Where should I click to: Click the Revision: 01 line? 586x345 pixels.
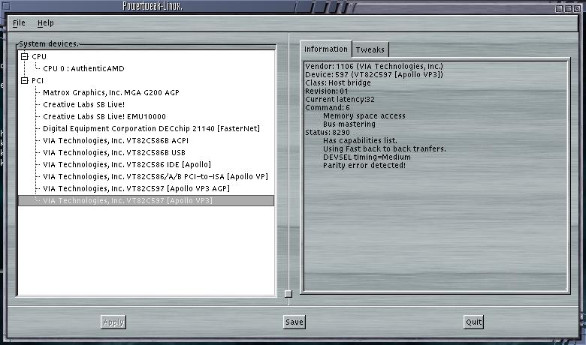pos(326,91)
